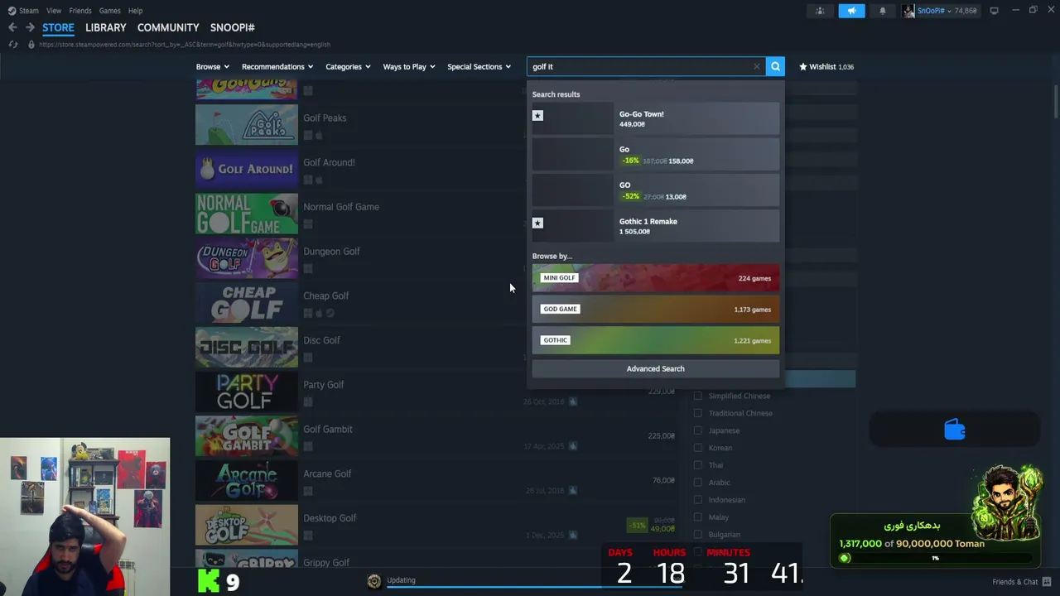Switch to the LIBRARY tab
Screen dimensions: 1060x596
[106, 27]
